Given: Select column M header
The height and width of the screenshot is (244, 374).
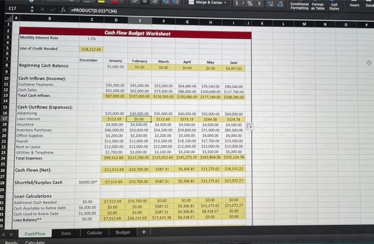Looking at the screenshot, I should click(304, 24).
